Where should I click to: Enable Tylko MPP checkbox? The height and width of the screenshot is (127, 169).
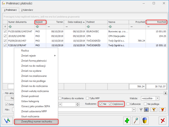click(x=87, y=98)
